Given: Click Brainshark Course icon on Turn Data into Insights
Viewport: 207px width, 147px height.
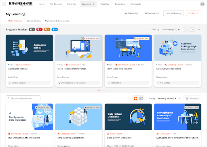Looking at the screenshot, I should coord(116,65).
